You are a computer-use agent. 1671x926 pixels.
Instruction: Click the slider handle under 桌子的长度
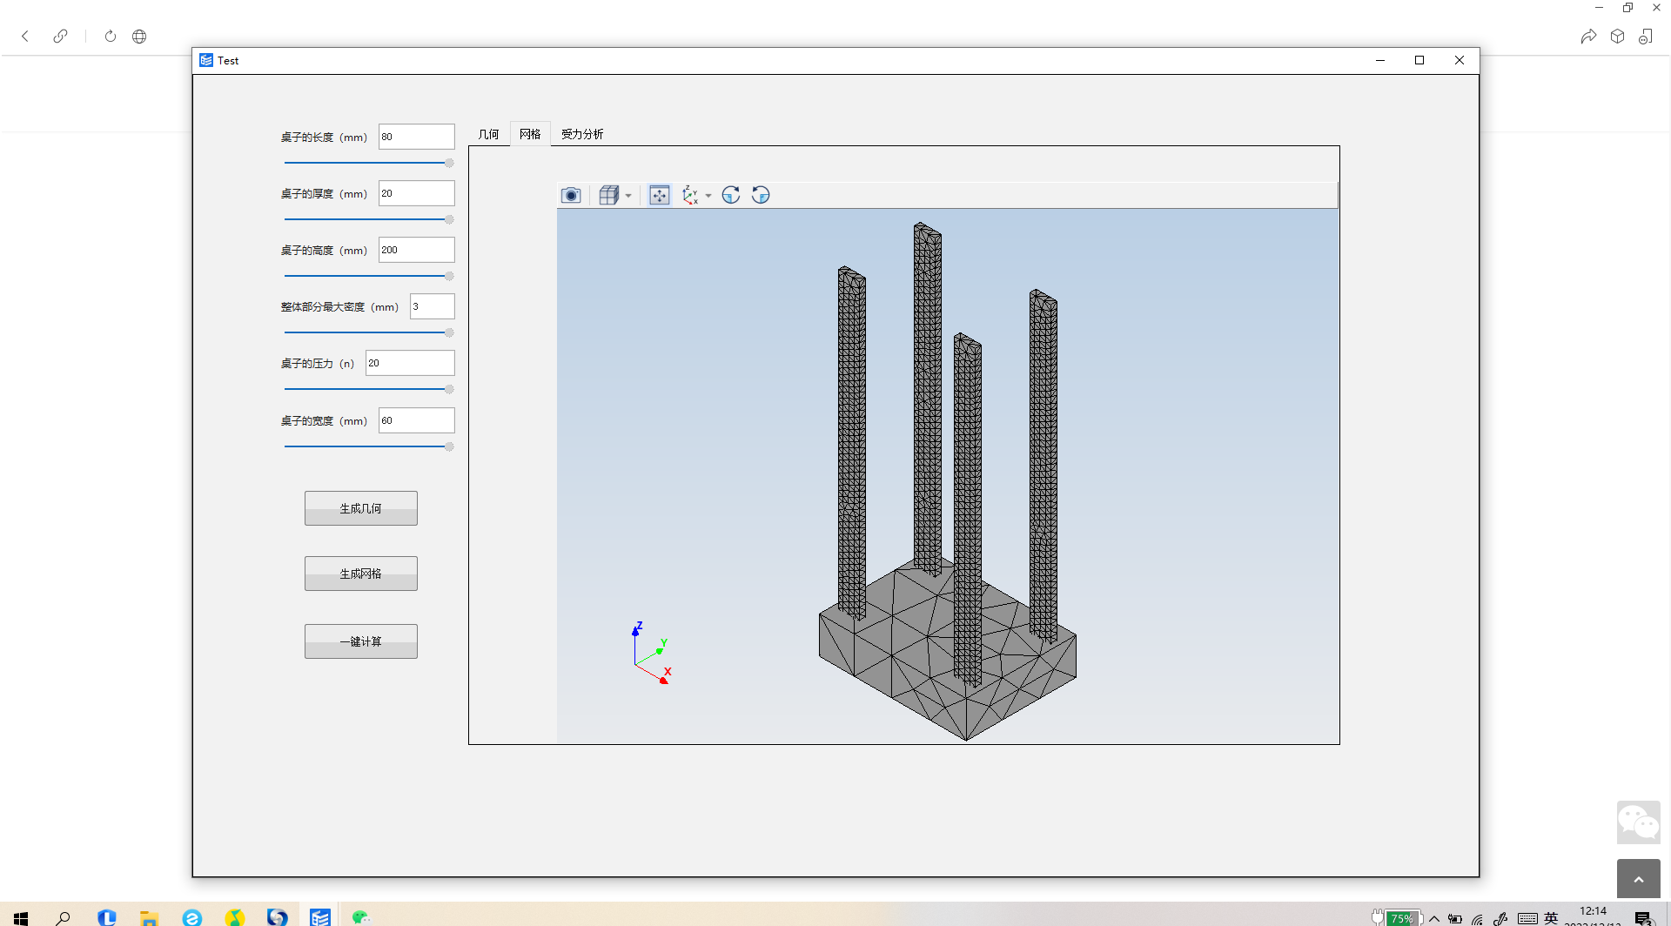pyautogui.click(x=449, y=163)
